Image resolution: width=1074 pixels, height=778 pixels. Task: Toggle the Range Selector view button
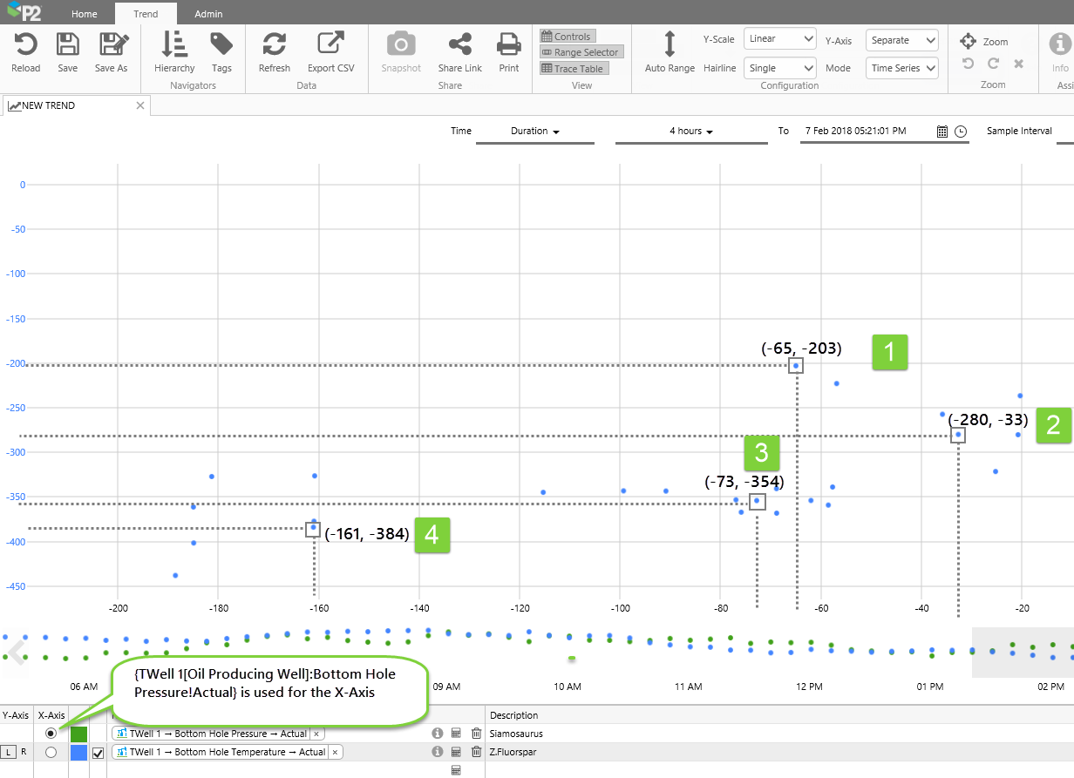(580, 52)
